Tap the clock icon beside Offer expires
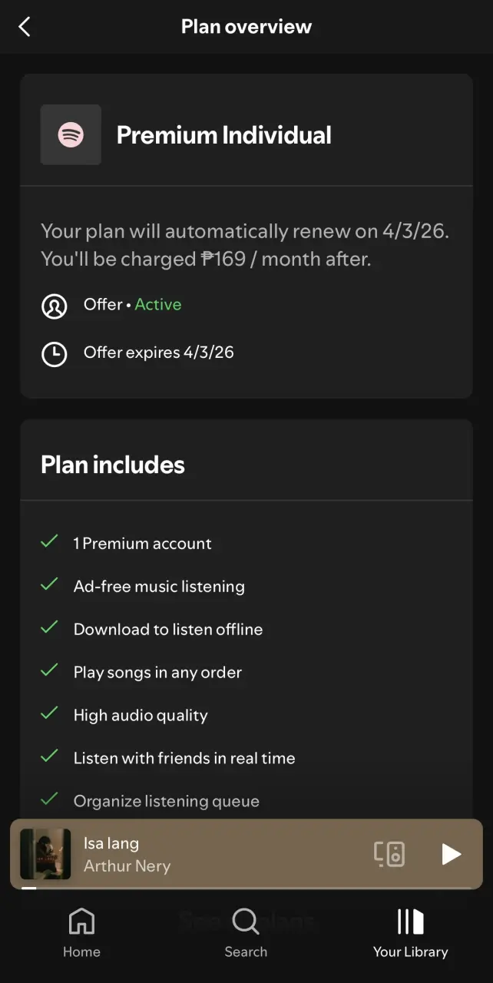This screenshot has height=983, width=493. point(54,354)
